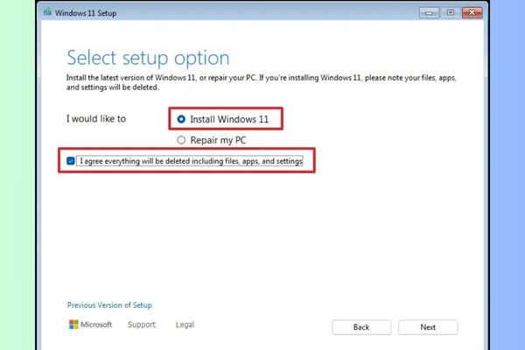Close the Windows 11 Setup window
The width and height of the screenshot is (525, 350).
click(471, 13)
